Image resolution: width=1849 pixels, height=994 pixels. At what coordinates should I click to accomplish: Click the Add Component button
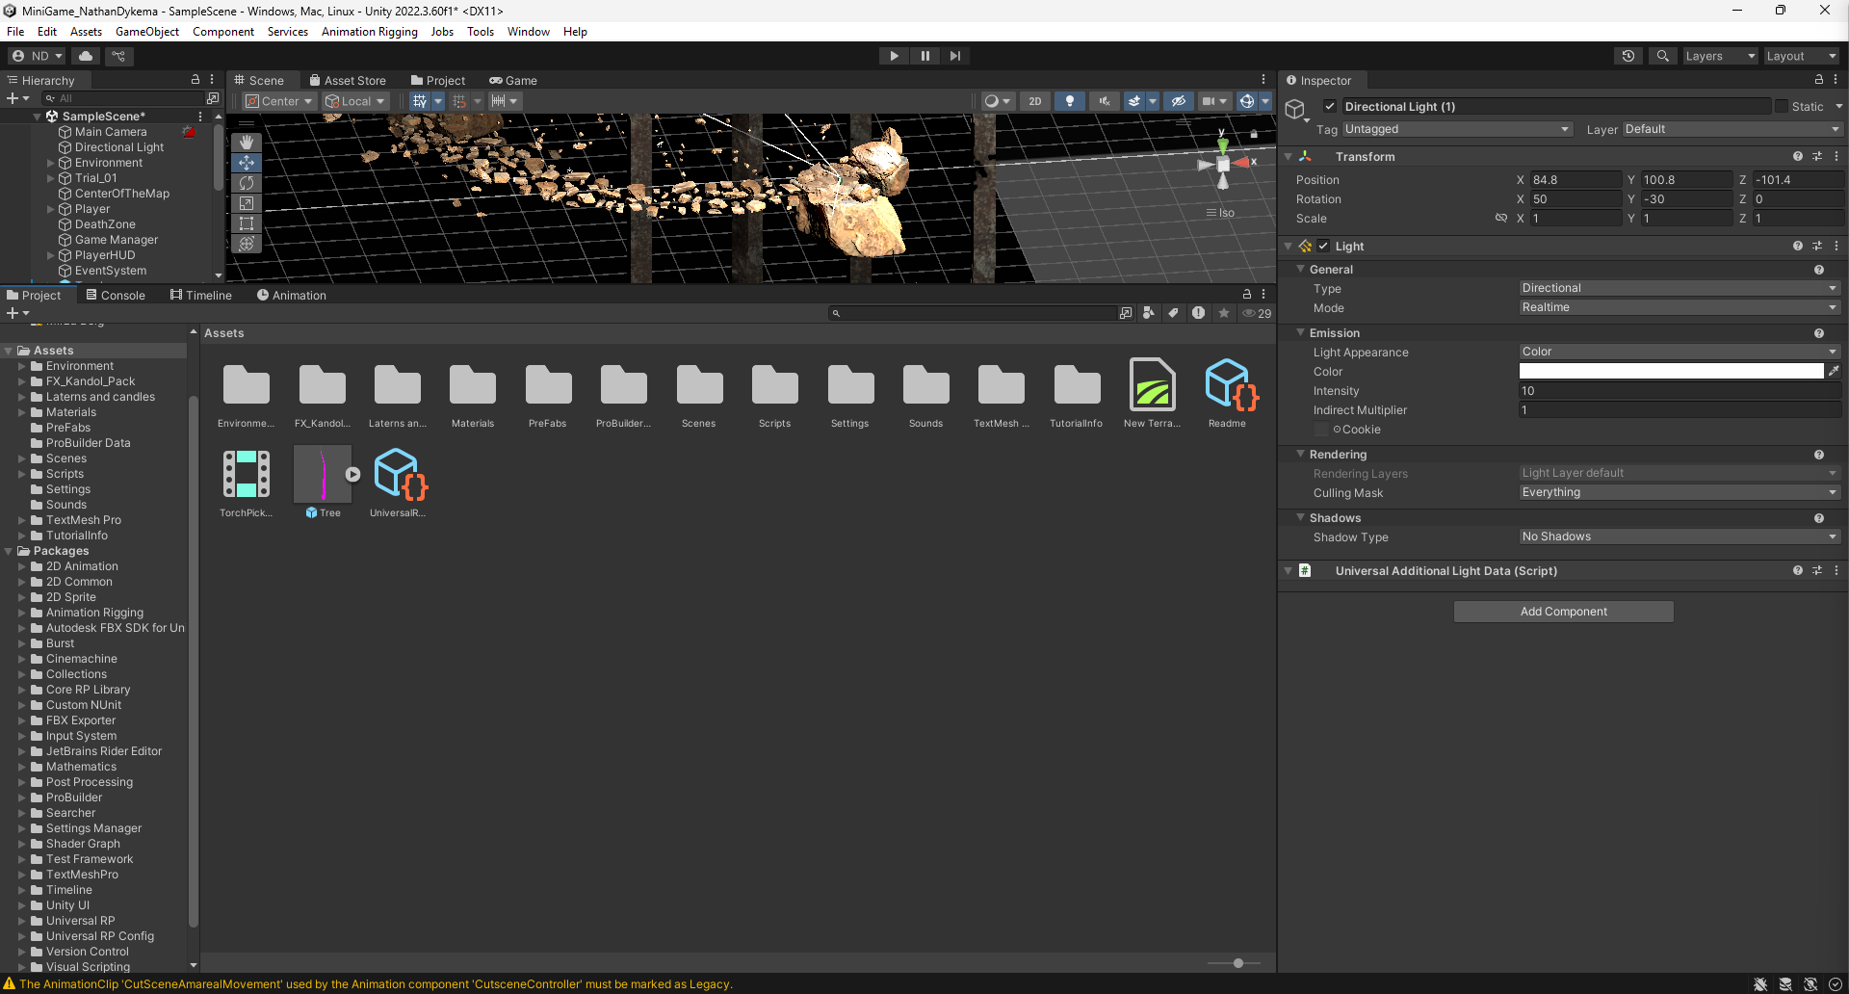[x=1563, y=611]
